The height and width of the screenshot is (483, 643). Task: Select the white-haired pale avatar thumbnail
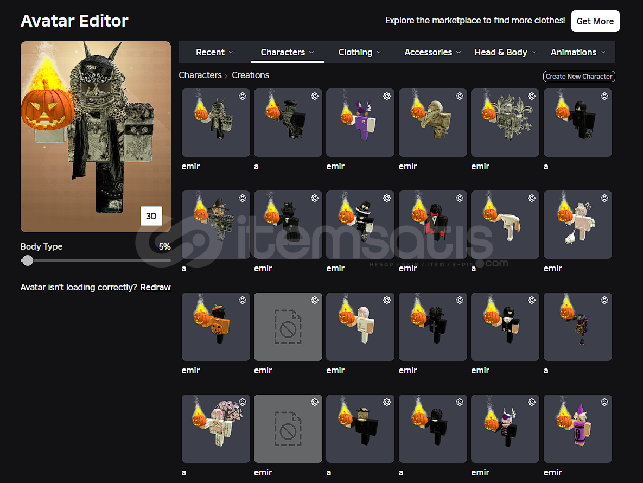(360, 327)
